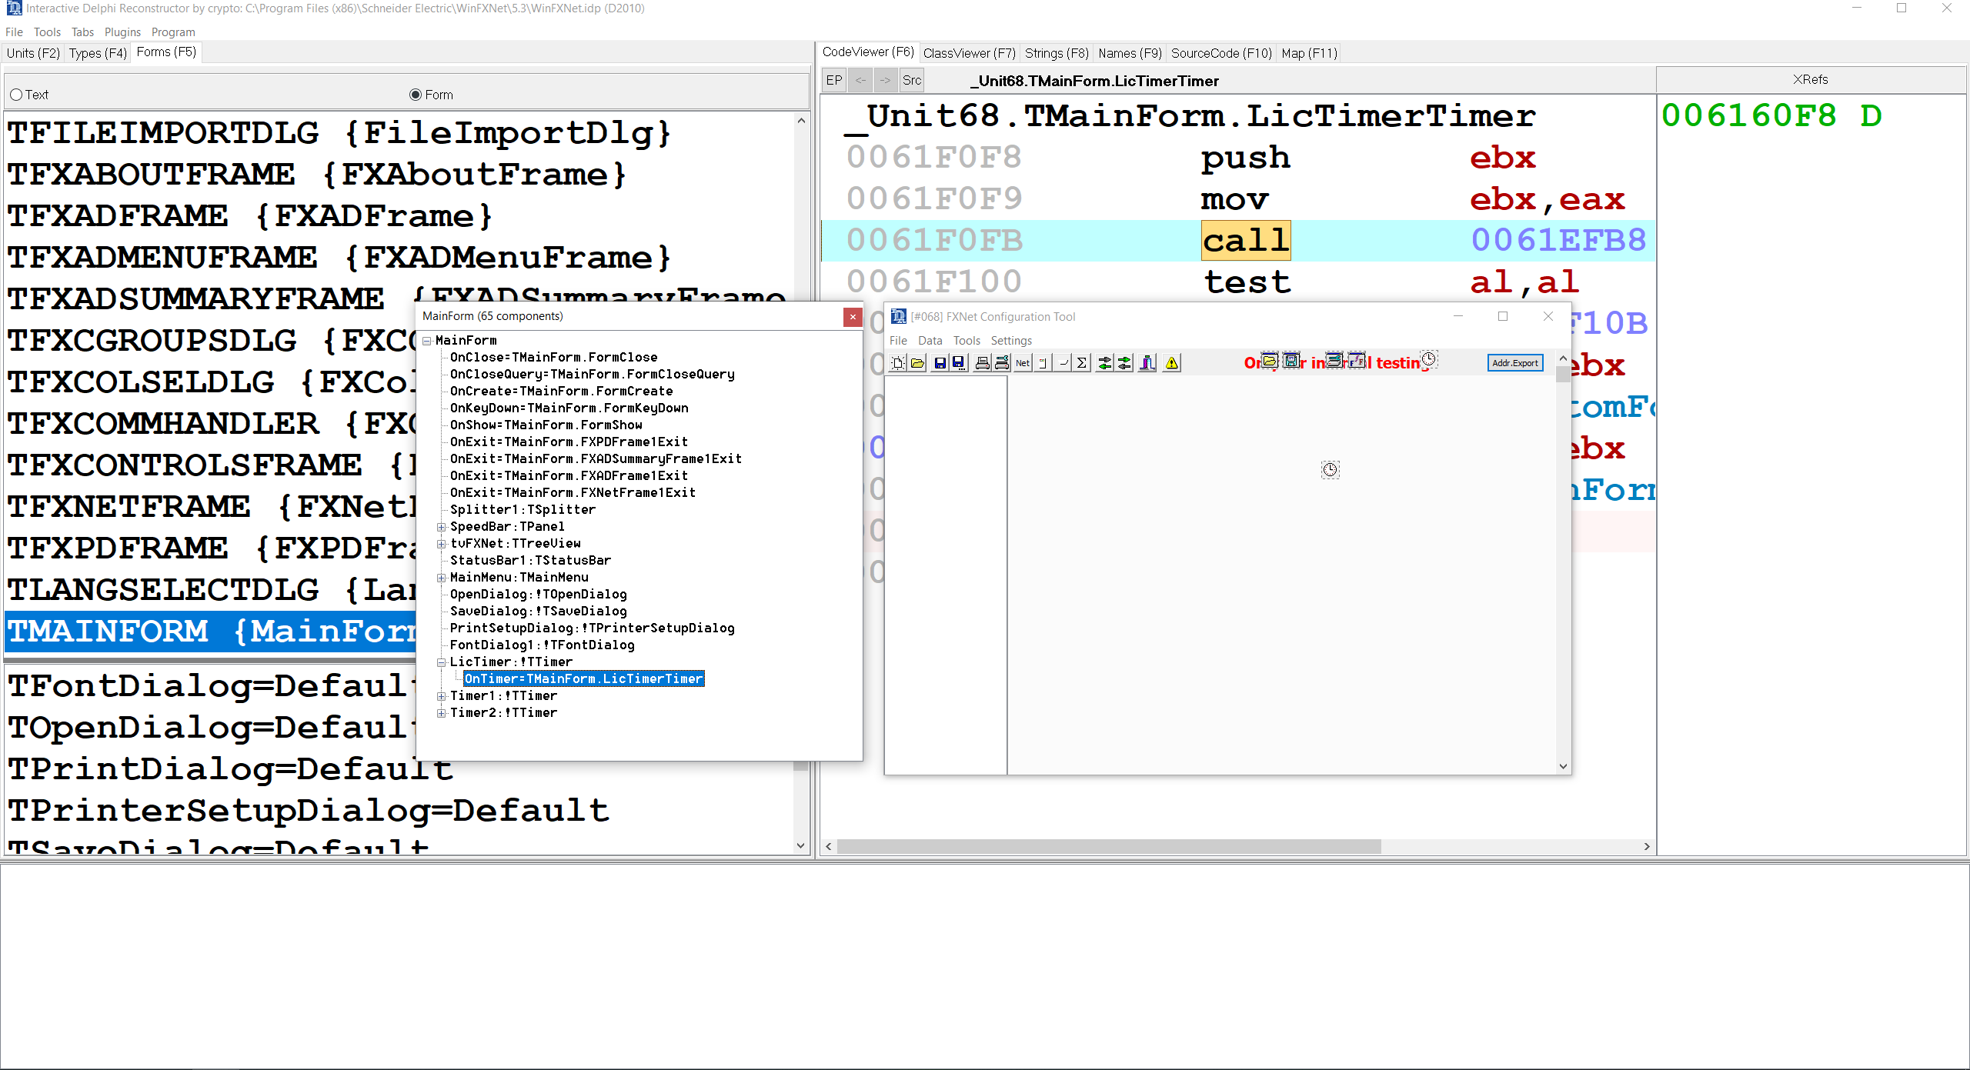
Task: Click the Net button in FXNet toolbar
Action: (x=1023, y=363)
